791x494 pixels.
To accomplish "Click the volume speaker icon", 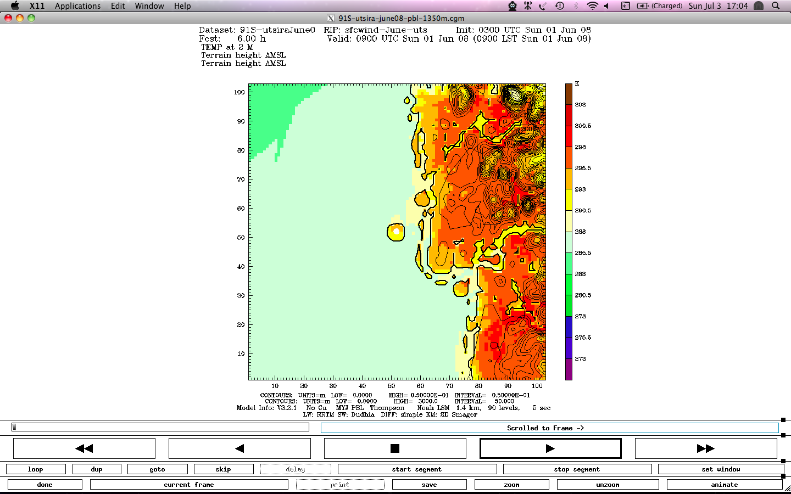I will (607, 6).
